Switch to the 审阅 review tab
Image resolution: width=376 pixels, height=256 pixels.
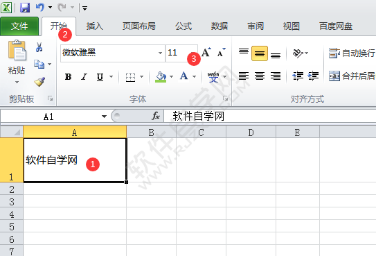[256, 26]
